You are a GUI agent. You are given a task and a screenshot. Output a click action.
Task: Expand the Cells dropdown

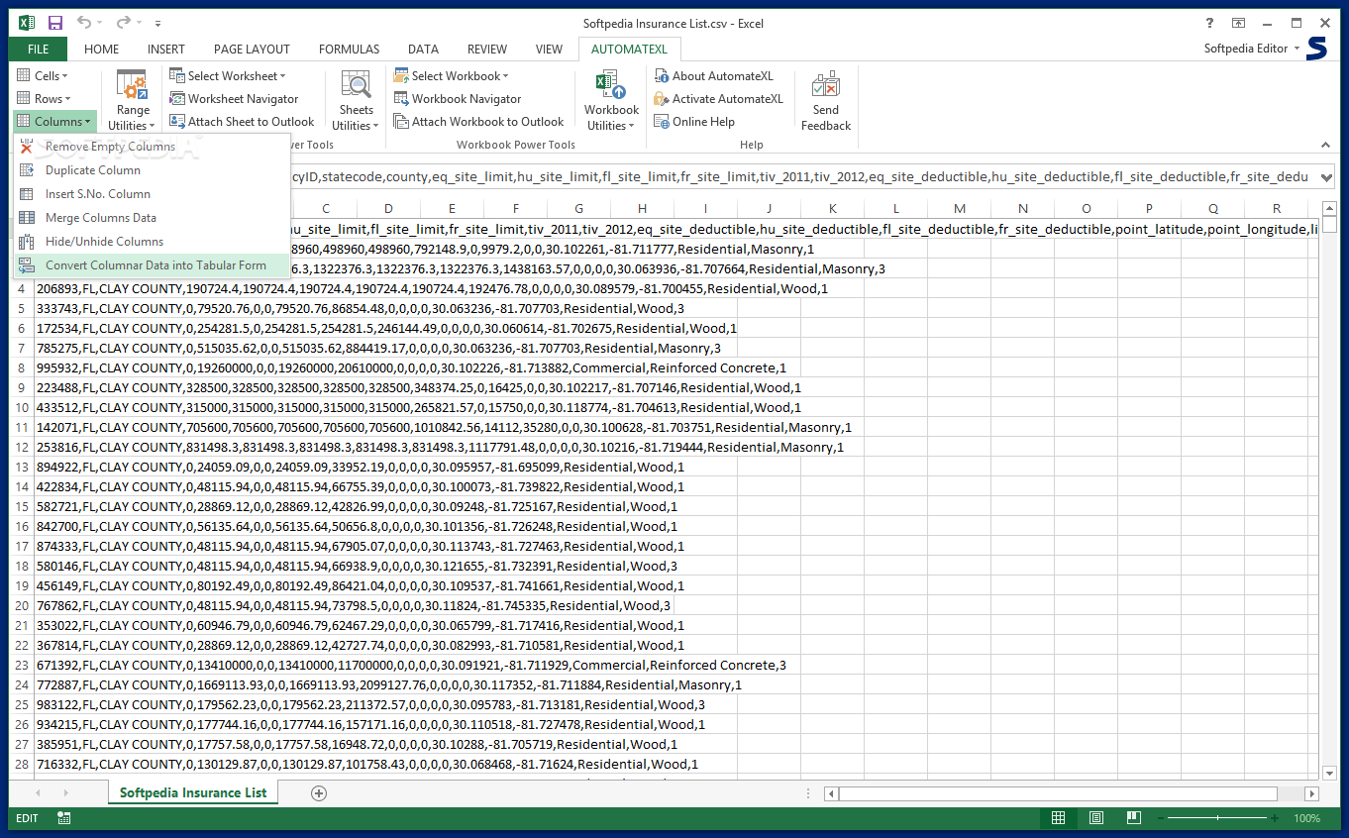(x=43, y=76)
